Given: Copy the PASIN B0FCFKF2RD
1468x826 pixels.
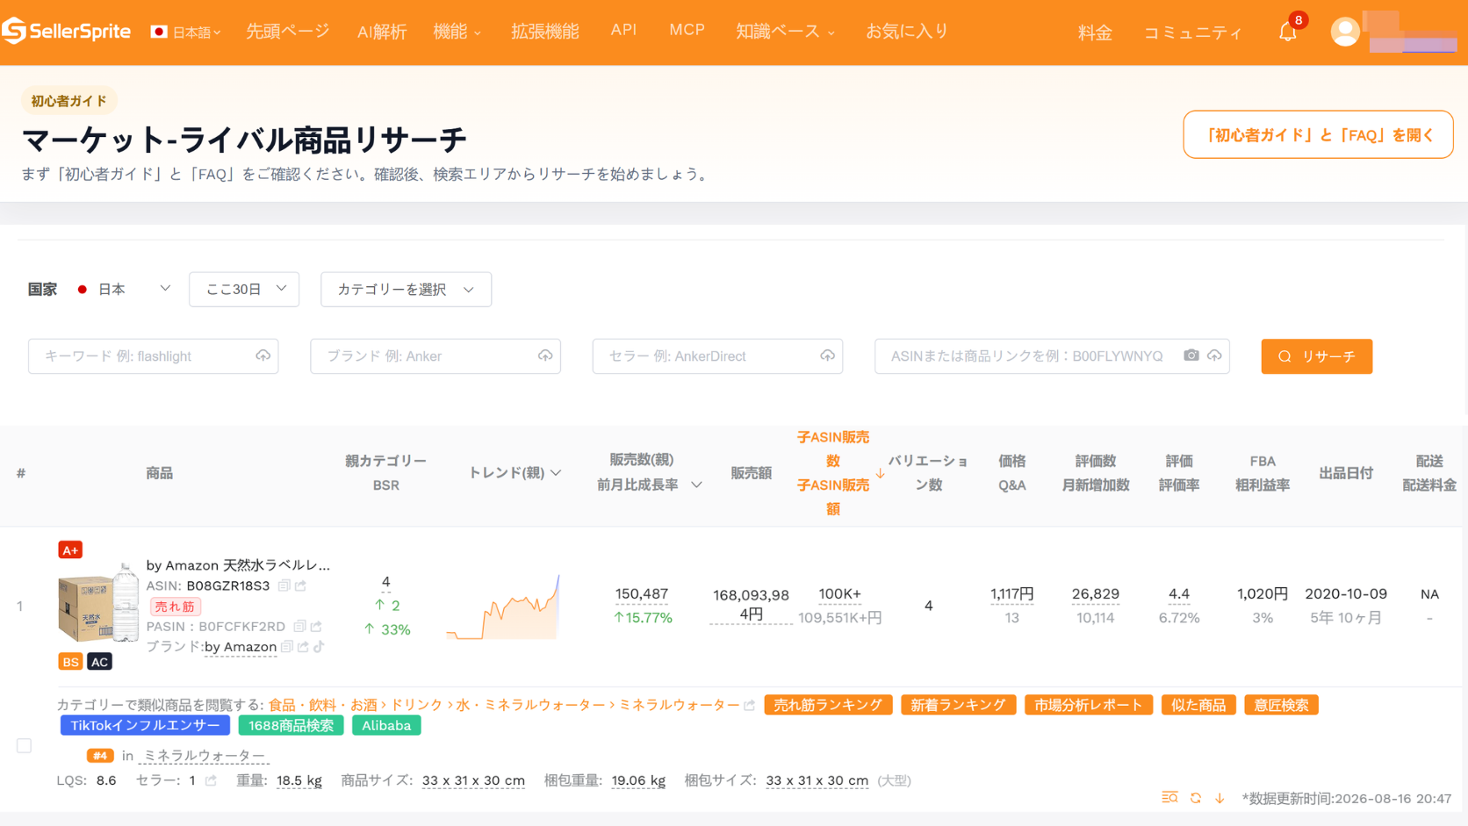Looking at the screenshot, I should (299, 626).
